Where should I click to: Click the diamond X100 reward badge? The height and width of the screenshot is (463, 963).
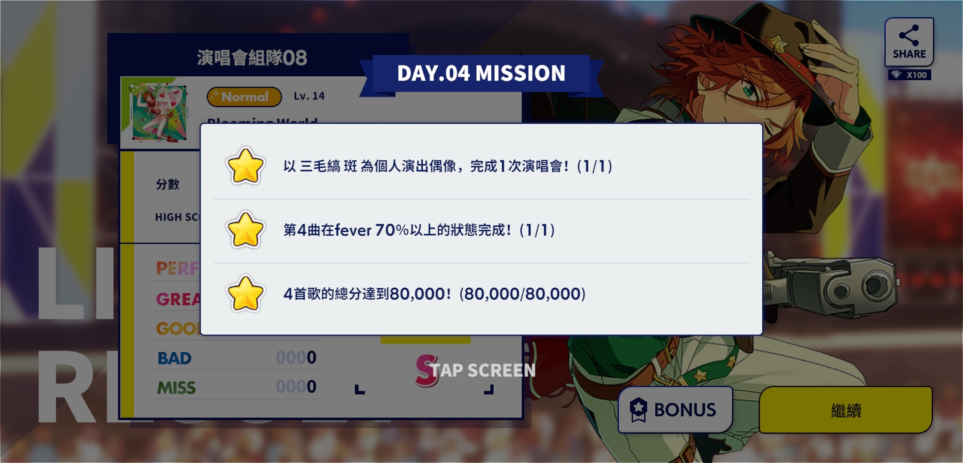tap(910, 75)
